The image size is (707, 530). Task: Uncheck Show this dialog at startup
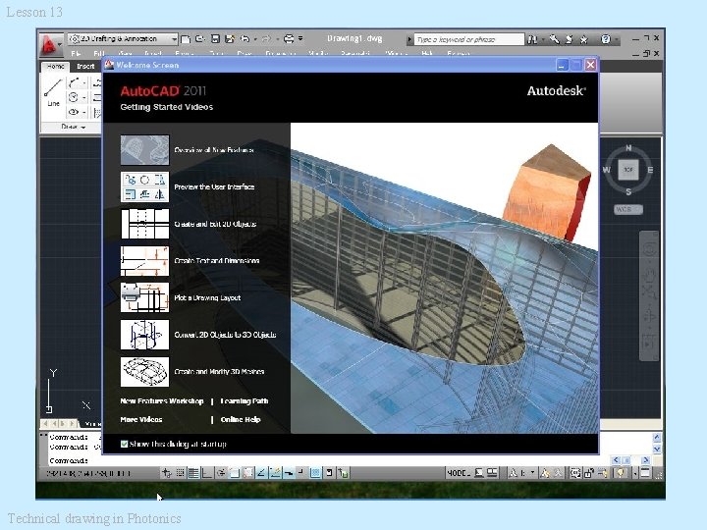coord(124,444)
